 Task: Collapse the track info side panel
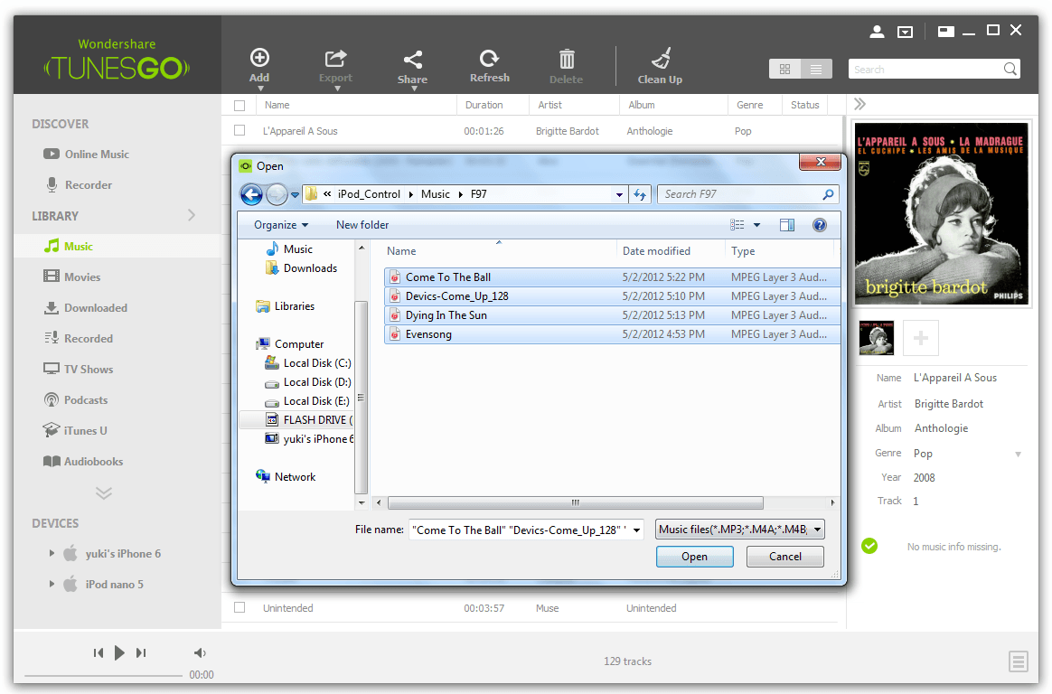[860, 104]
